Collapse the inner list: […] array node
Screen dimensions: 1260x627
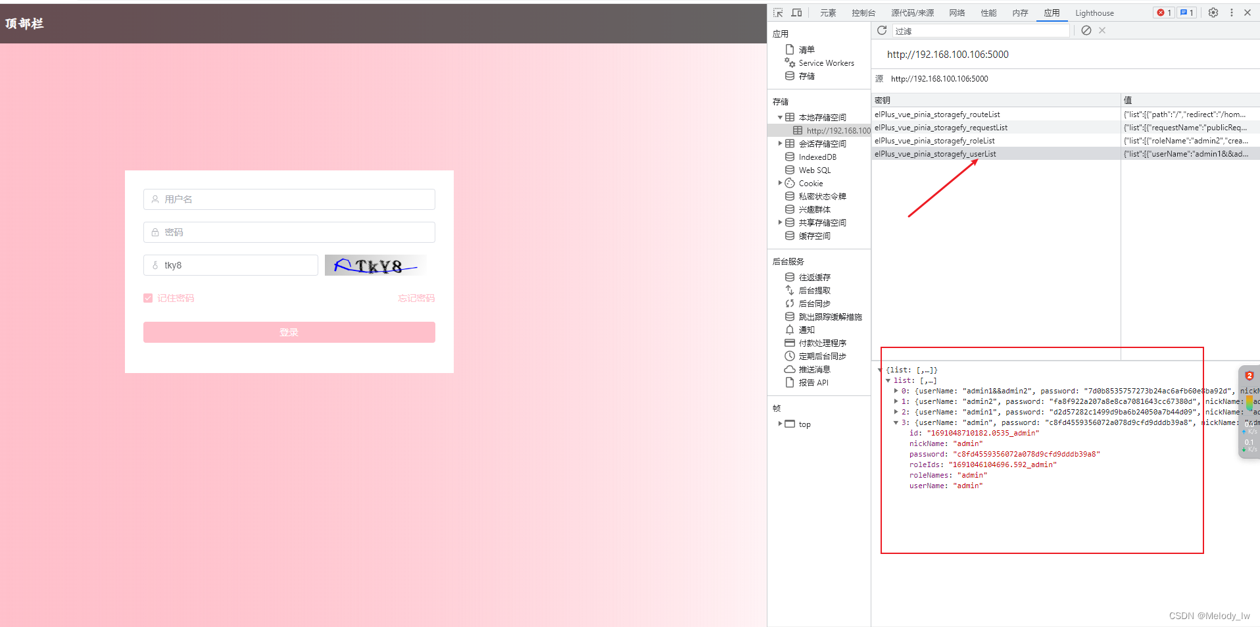coord(888,380)
